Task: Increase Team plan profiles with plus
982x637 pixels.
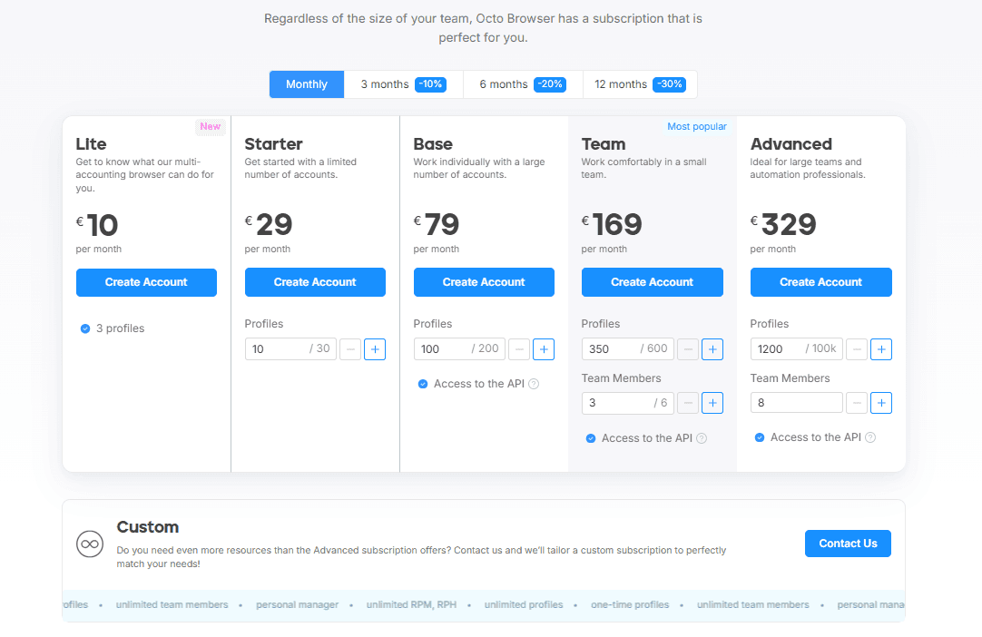Action: pos(712,349)
